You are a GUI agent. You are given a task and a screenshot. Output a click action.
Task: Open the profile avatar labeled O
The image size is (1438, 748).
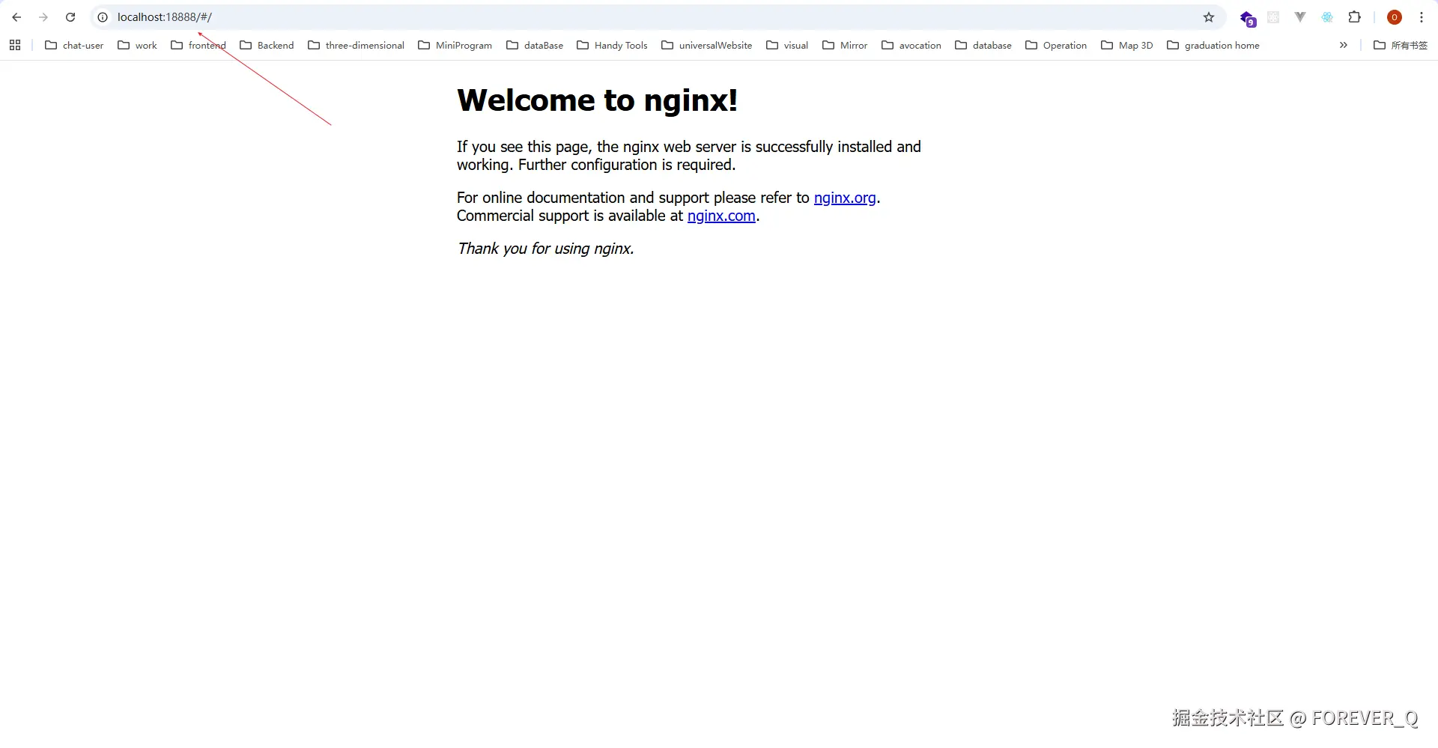(1395, 17)
